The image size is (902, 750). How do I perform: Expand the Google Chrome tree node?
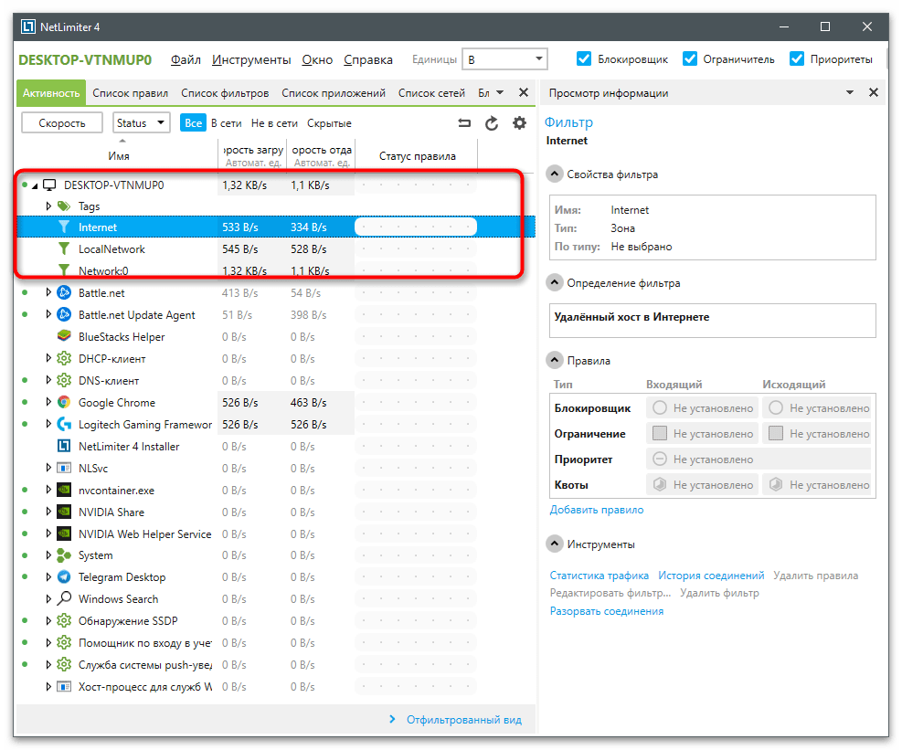pos(49,403)
